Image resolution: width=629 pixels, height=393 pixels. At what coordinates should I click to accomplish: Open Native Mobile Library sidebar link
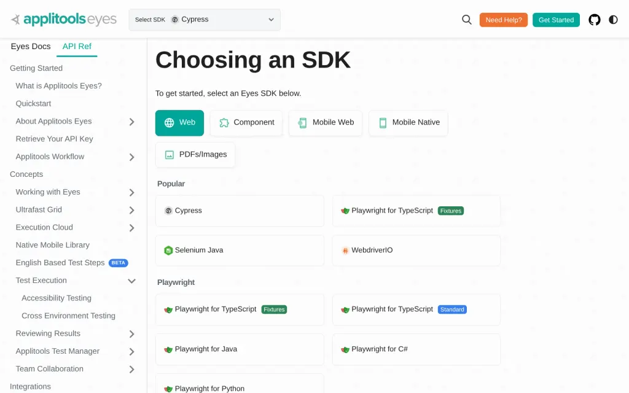coord(53,245)
